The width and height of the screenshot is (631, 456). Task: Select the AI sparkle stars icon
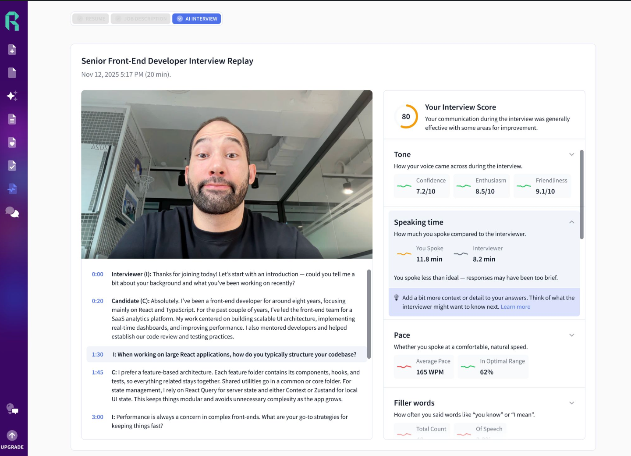pyautogui.click(x=12, y=96)
